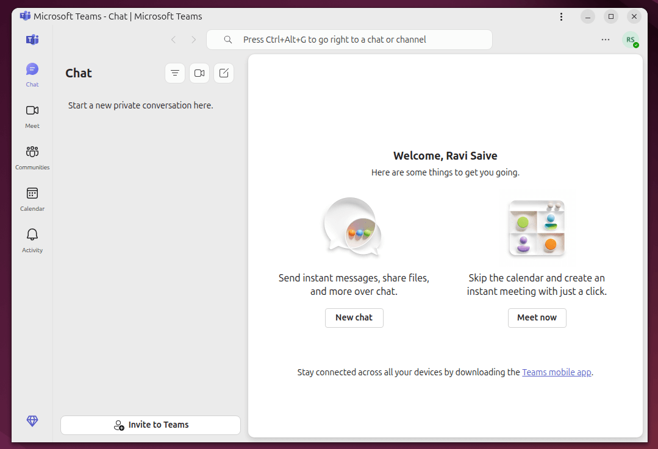
Task: Open the Chat section in the sidebar
Action: 32,73
